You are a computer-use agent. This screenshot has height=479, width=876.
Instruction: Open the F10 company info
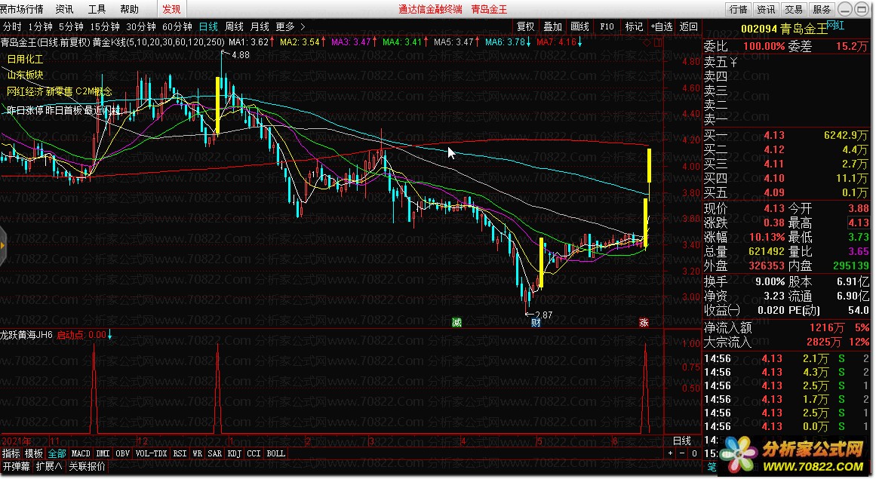(607, 26)
